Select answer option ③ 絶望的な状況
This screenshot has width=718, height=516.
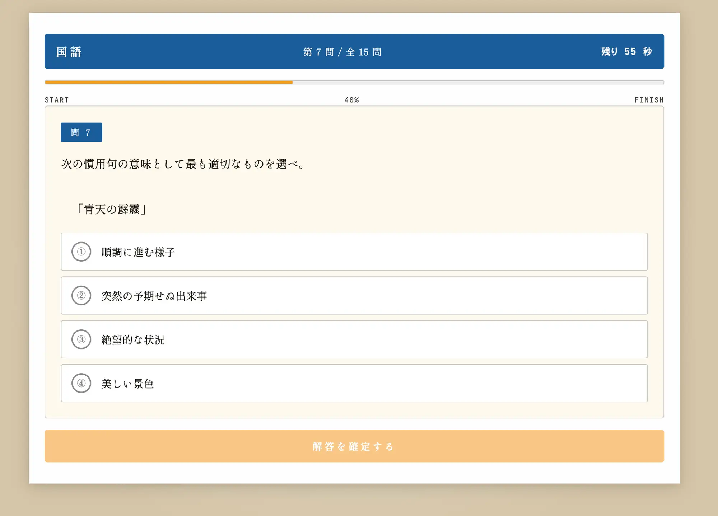point(354,340)
